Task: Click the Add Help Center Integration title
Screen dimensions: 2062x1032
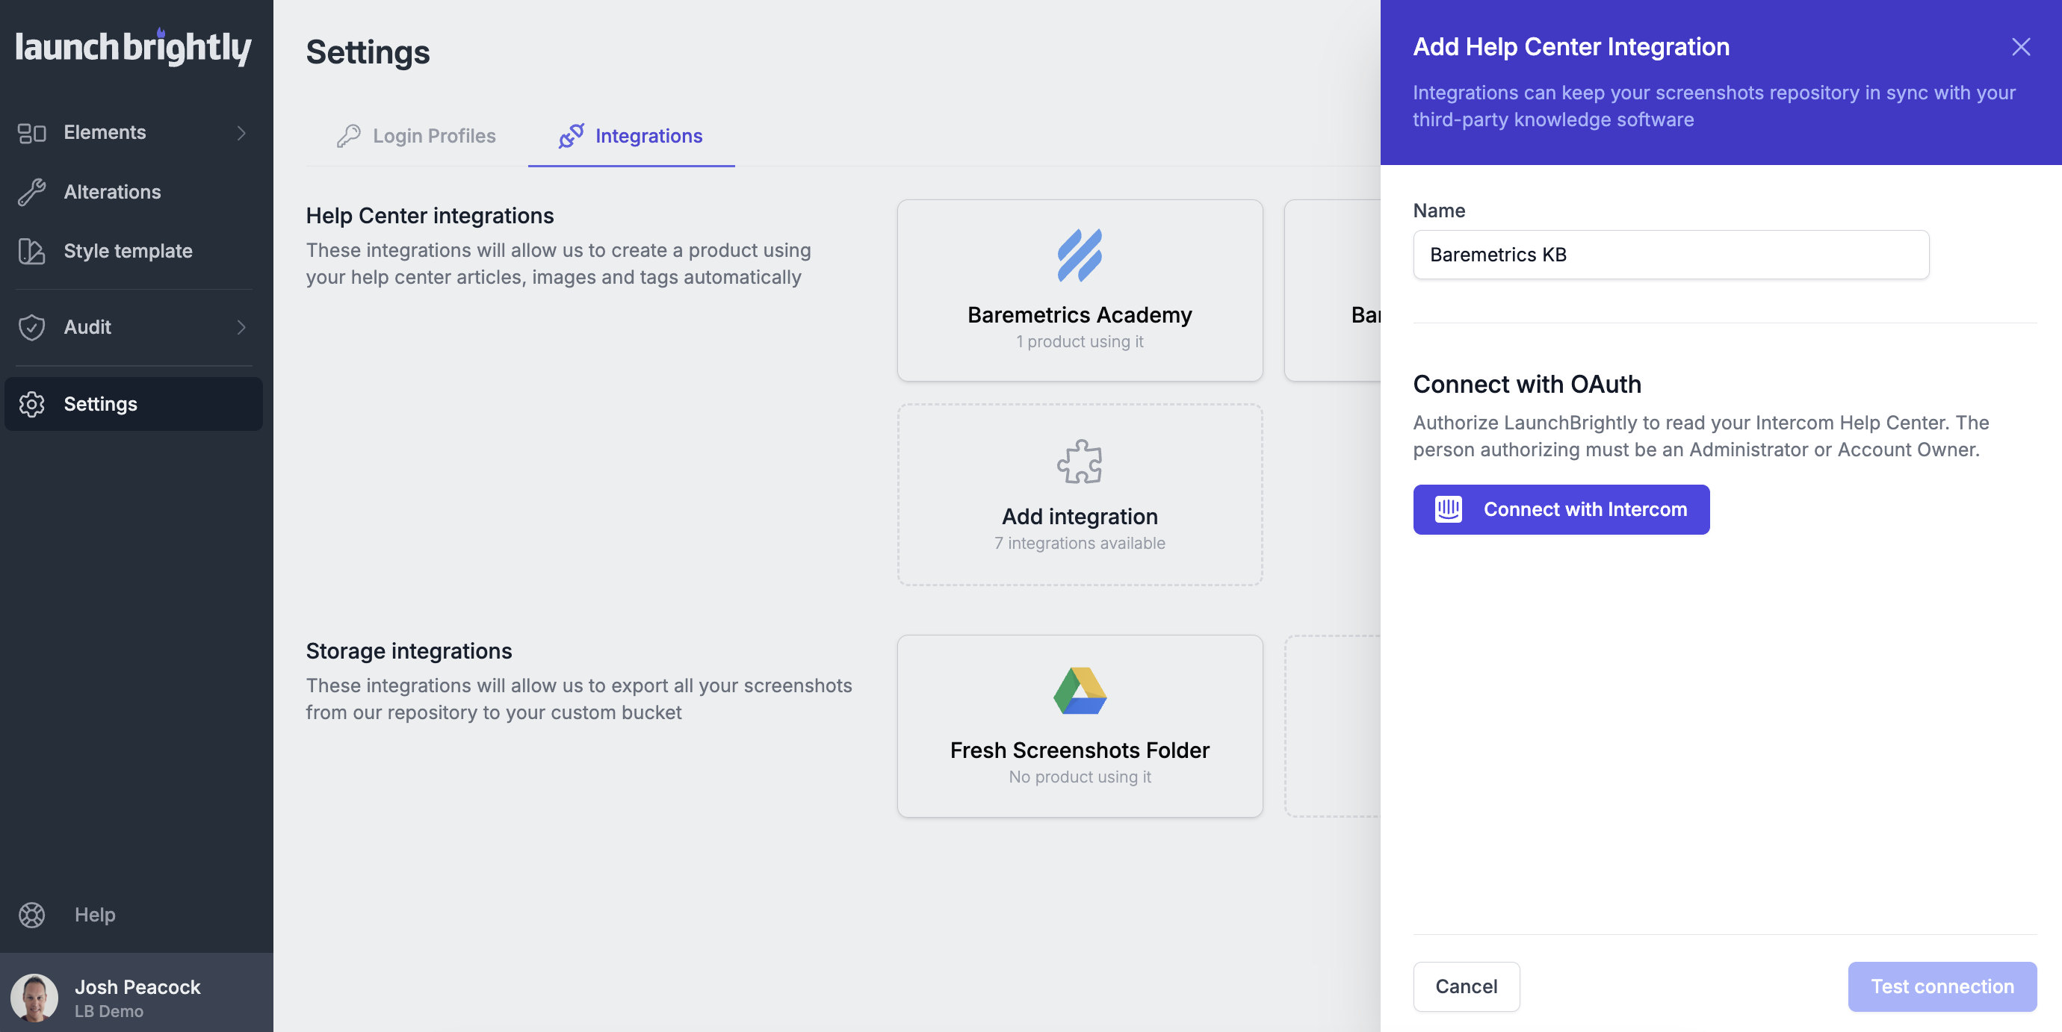Action: 1570,47
